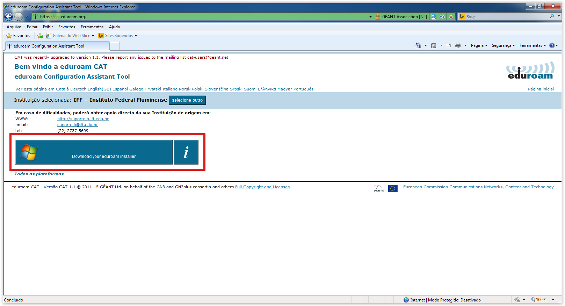Open the Ferramentas menu in menu bar

coord(92,27)
